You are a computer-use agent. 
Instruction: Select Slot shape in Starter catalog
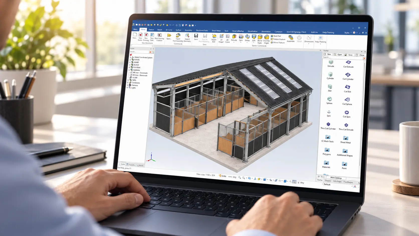click(x=330, y=88)
